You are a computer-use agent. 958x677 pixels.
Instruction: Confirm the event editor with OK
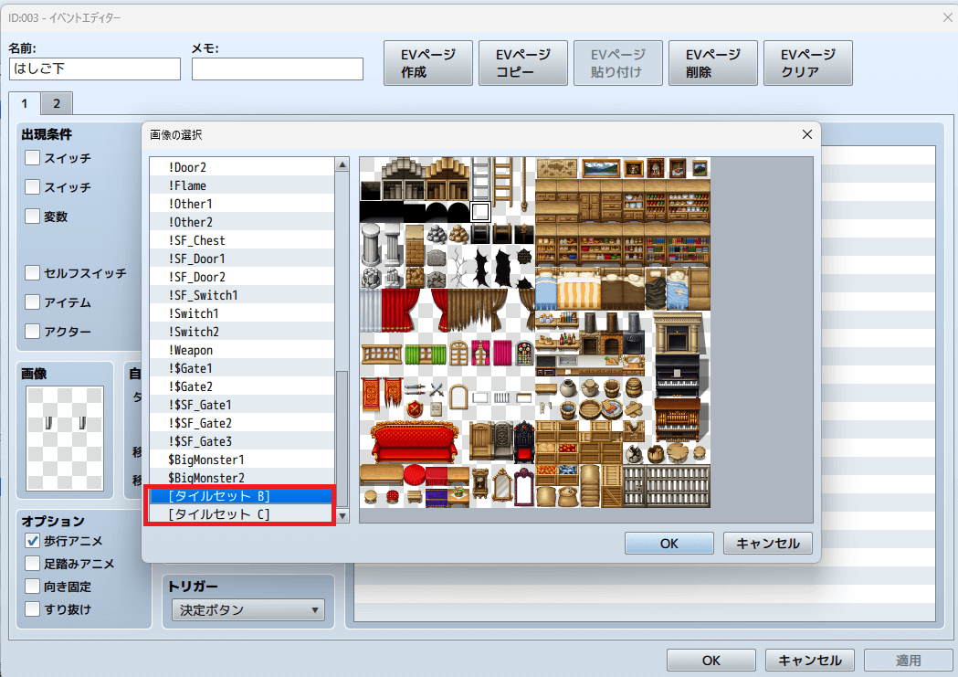pyautogui.click(x=711, y=661)
